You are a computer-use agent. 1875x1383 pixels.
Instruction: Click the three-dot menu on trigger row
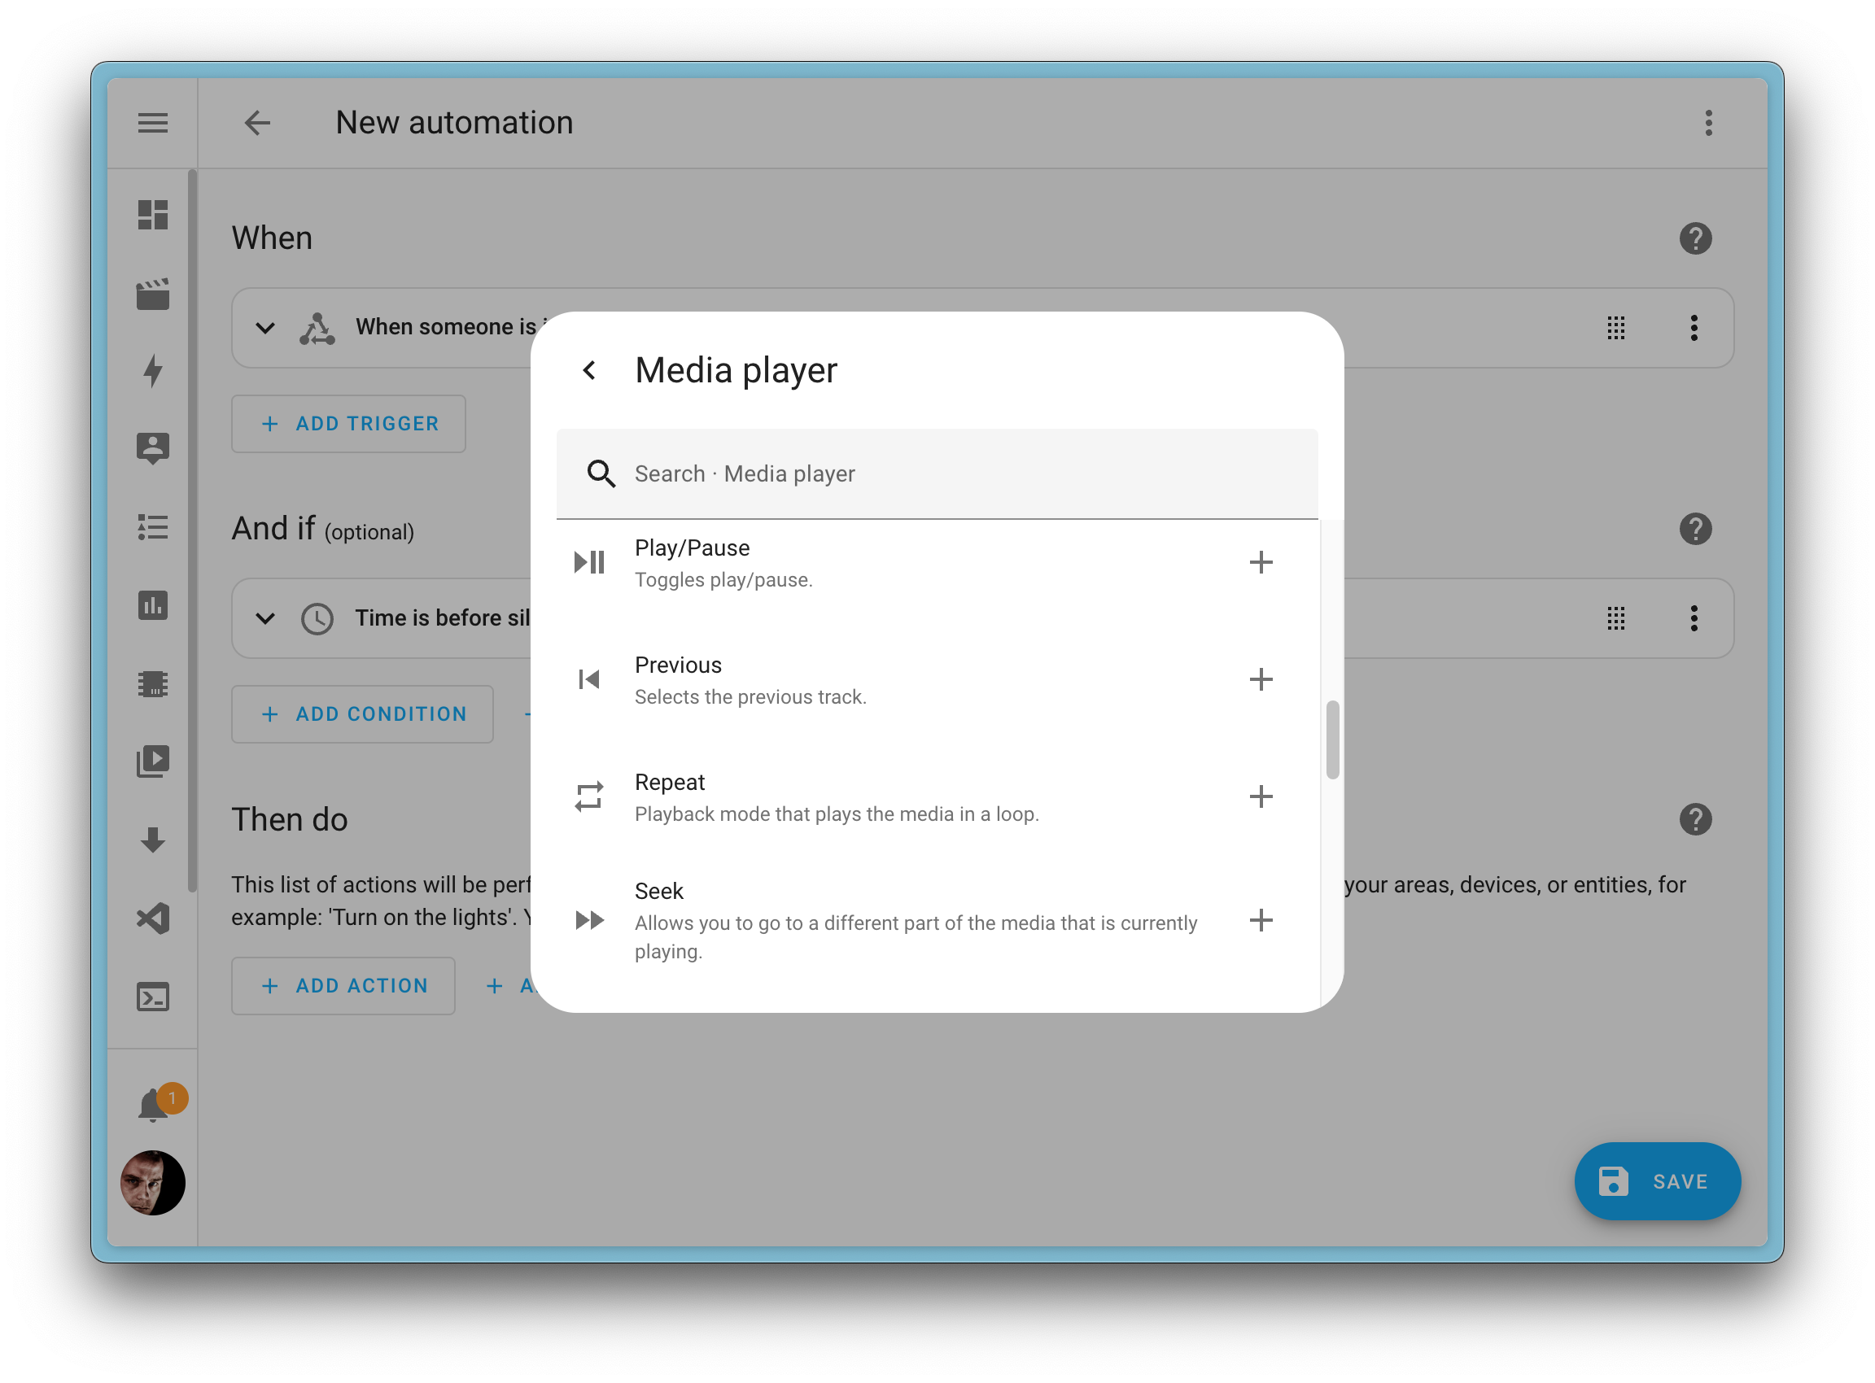click(1694, 328)
